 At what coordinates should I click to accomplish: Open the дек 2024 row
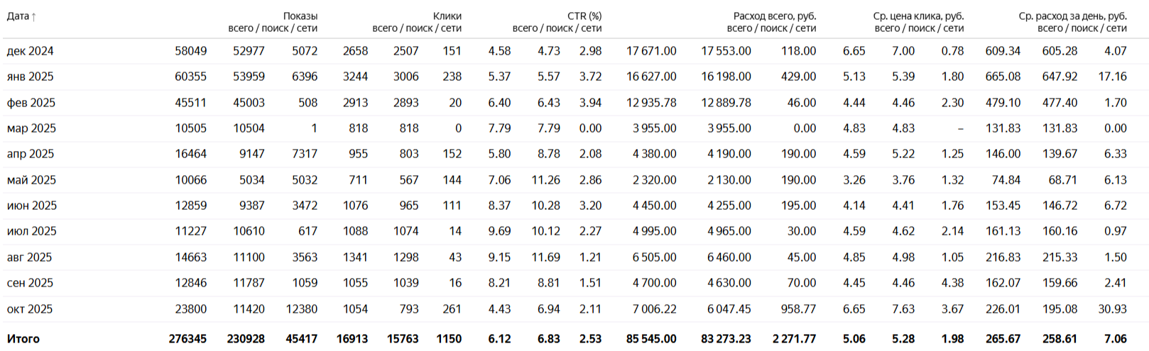coord(30,51)
